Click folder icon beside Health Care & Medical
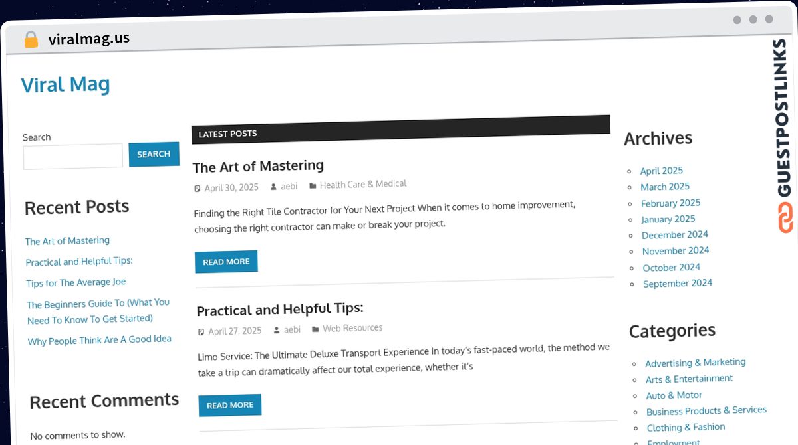 point(313,186)
